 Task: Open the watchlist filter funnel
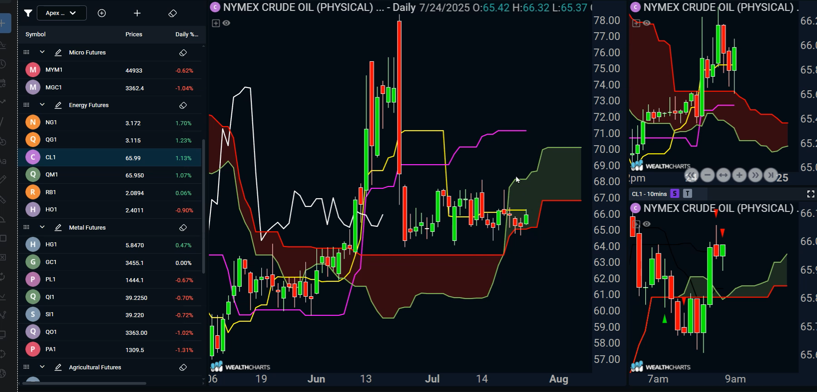(x=28, y=13)
